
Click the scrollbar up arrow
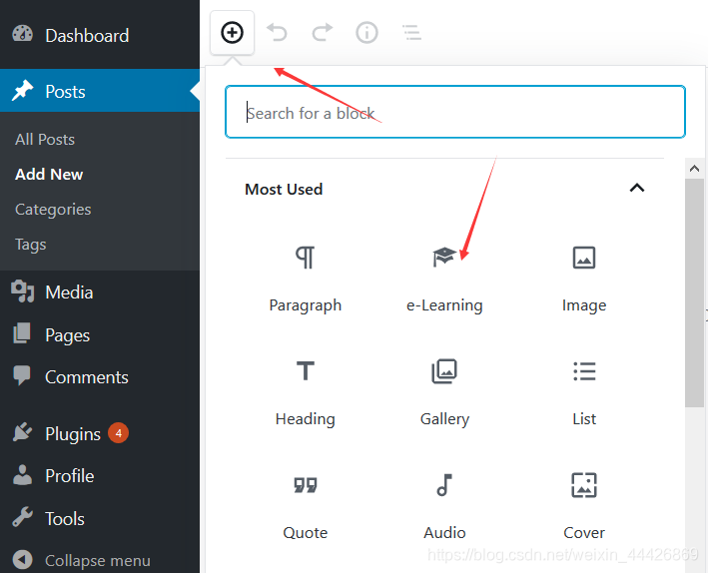pyautogui.click(x=694, y=169)
